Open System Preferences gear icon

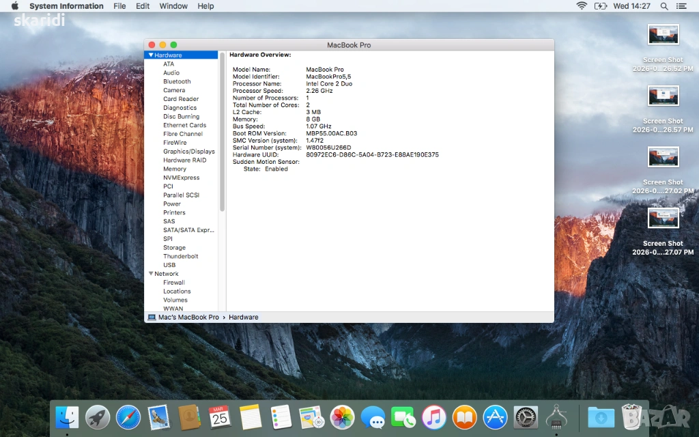(x=526, y=417)
